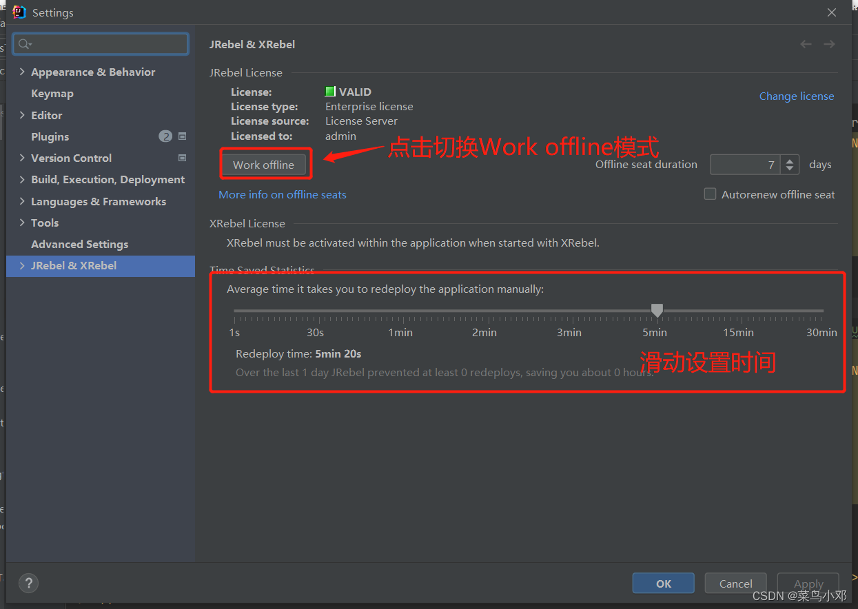Click the project-level icon beside Version Control

point(183,158)
